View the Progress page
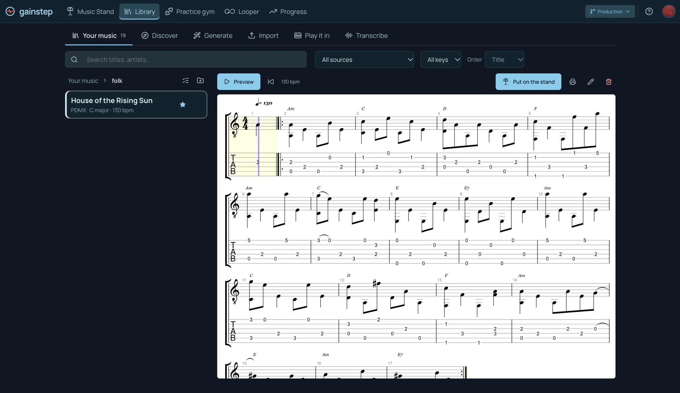 [x=288, y=12]
